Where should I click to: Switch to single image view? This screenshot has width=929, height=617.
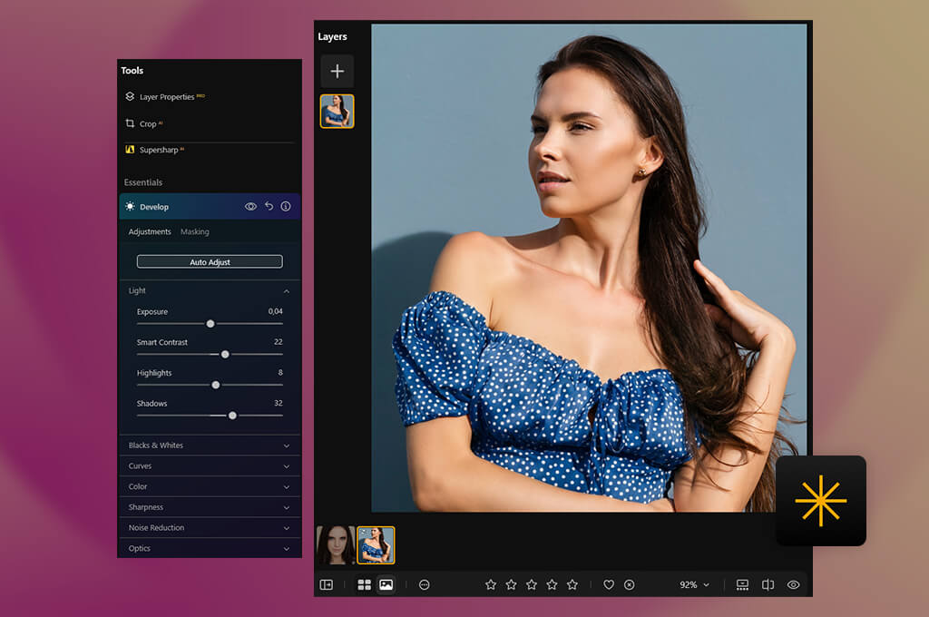386,585
